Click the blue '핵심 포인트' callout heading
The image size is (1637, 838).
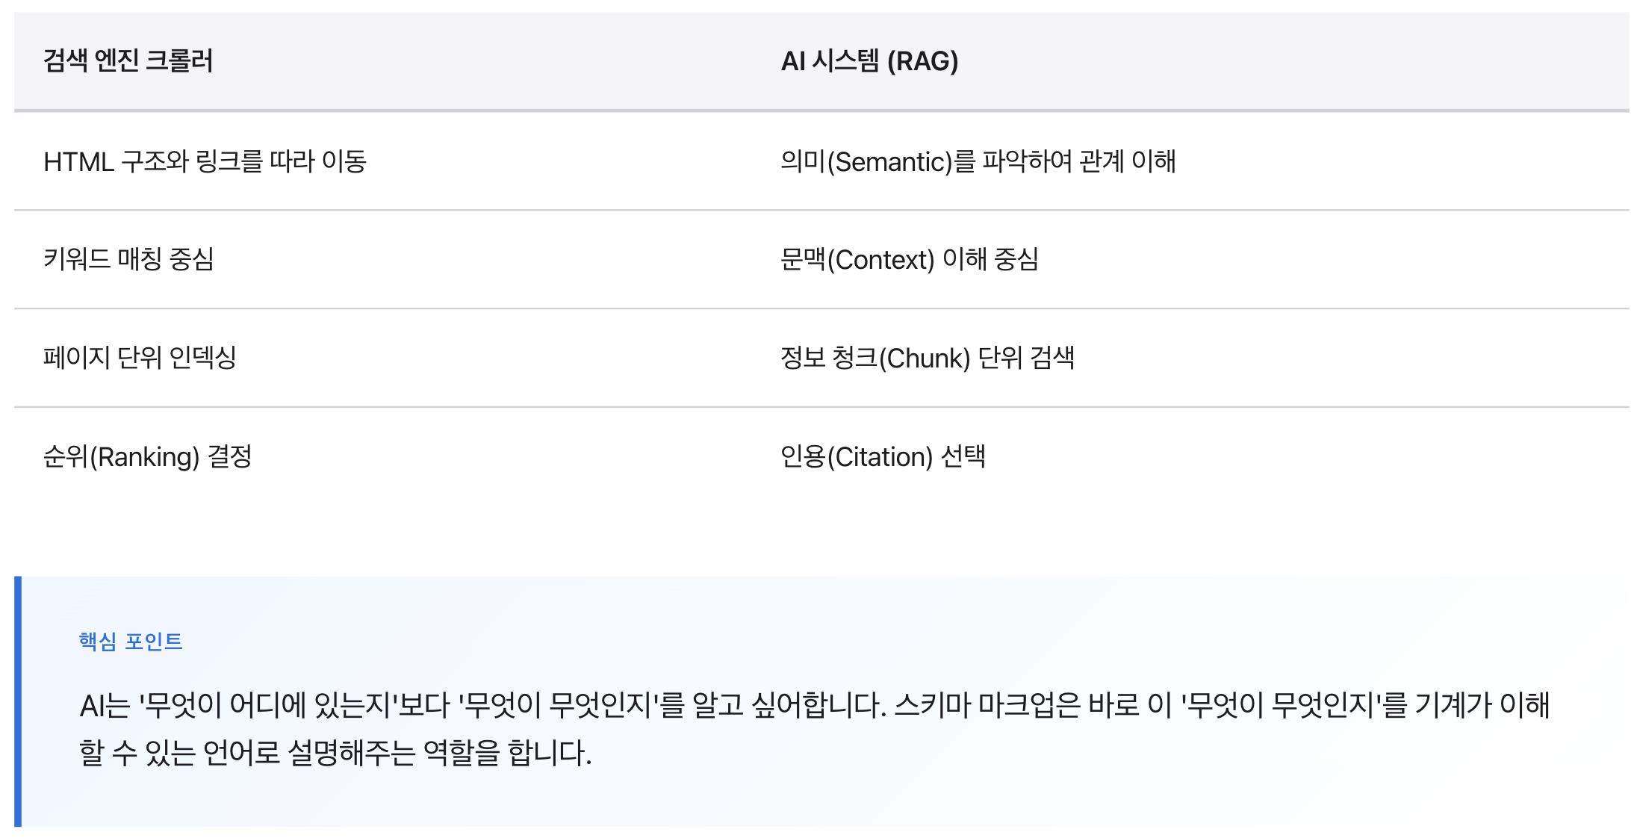click(131, 641)
